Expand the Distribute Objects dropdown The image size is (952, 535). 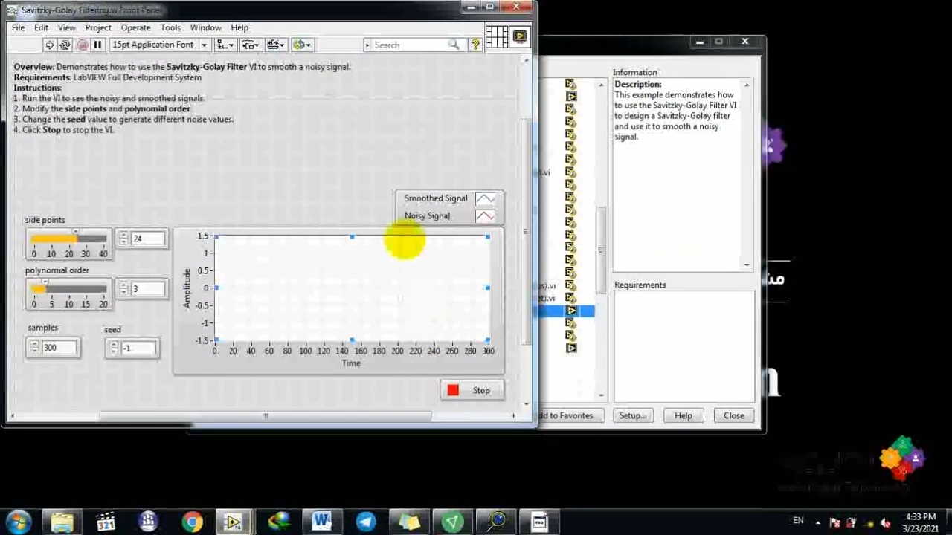pyautogui.click(x=249, y=45)
